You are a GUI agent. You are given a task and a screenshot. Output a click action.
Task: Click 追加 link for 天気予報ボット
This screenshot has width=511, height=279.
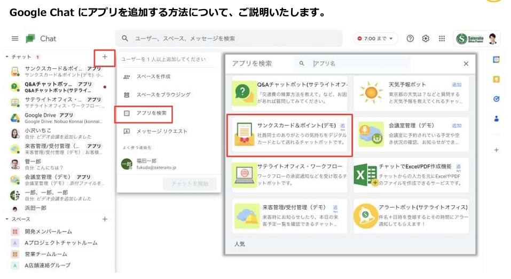click(457, 85)
